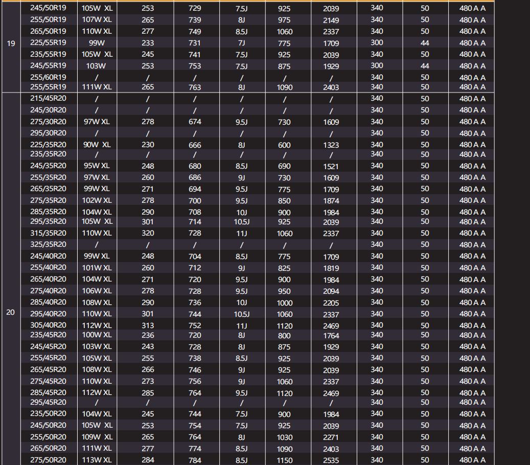This screenshot has height=465, width=530.
Task: Select the 255/60R19 tire size cell
Action: [48, 77]
